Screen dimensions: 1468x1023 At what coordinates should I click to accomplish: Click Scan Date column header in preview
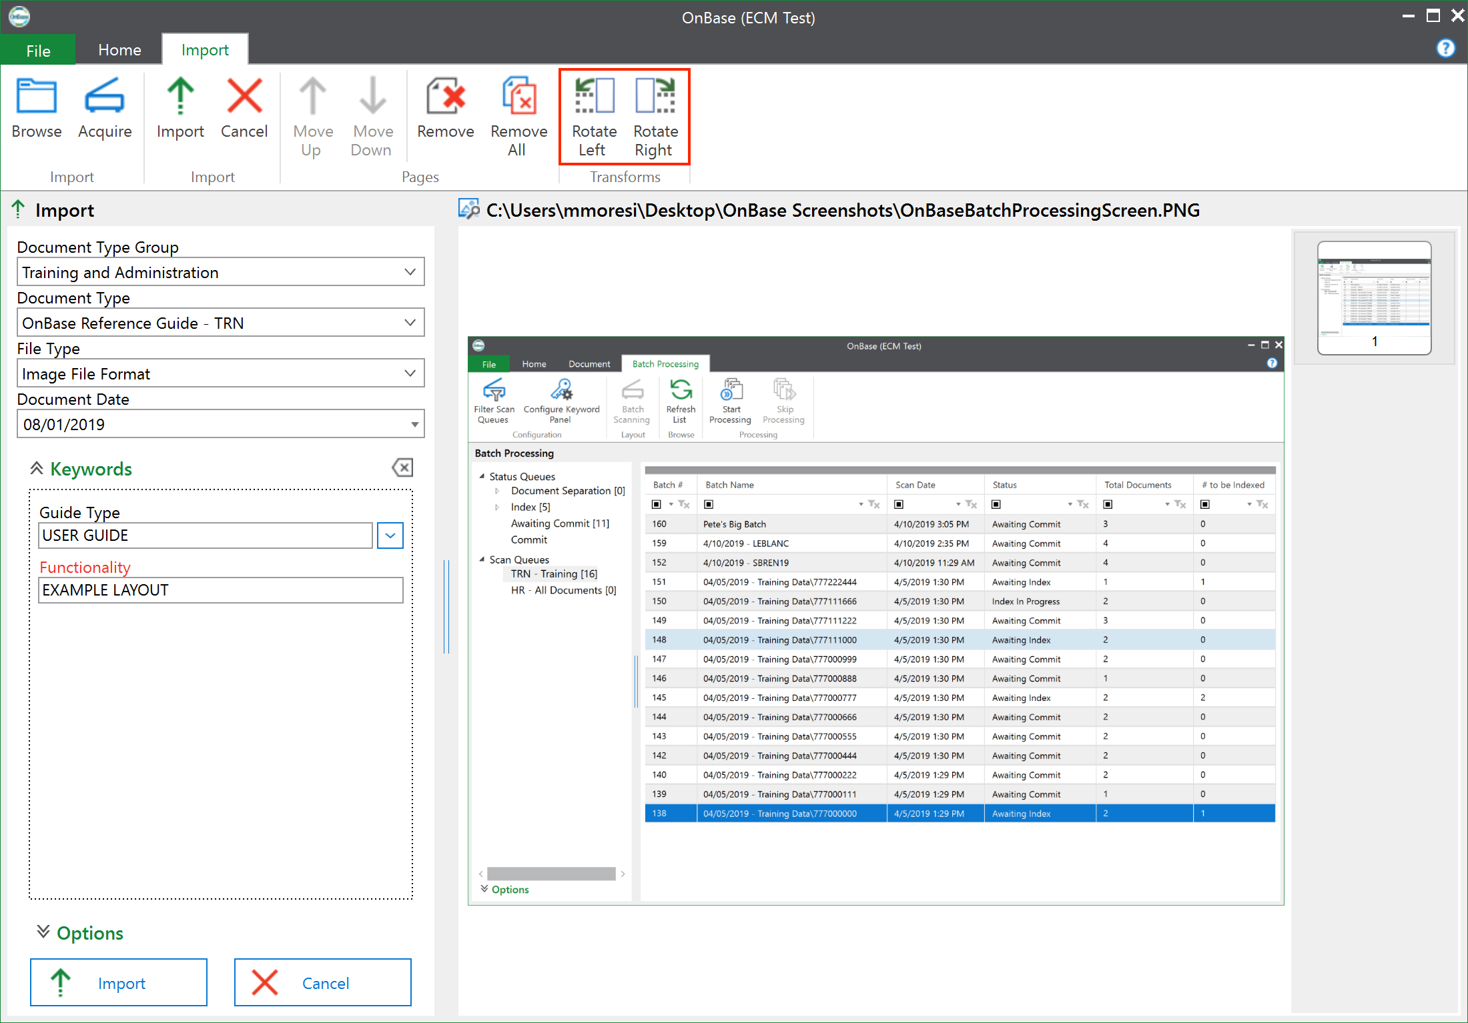pos(936,485)
